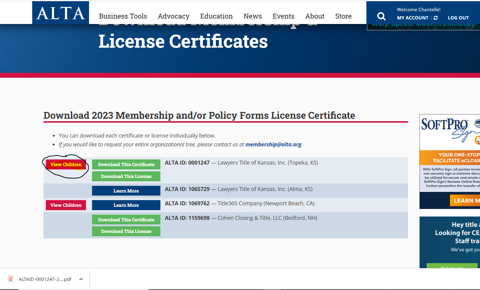This screenshot has width=480, height=290.
Task: View Children for Title365 Company
Action: [x=66, y=205]
